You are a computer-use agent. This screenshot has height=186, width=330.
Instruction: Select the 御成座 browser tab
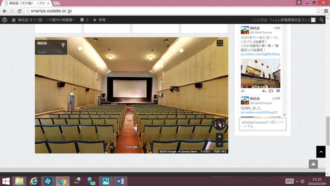[26, 3]
